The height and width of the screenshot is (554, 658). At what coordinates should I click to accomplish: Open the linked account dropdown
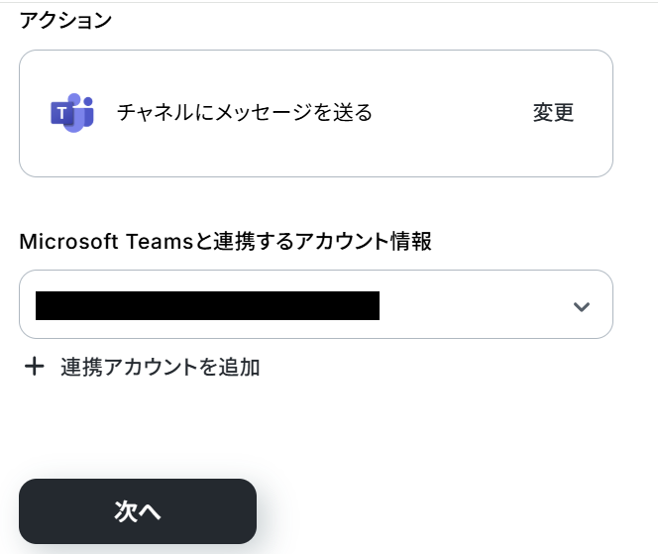tap(316, 304)
